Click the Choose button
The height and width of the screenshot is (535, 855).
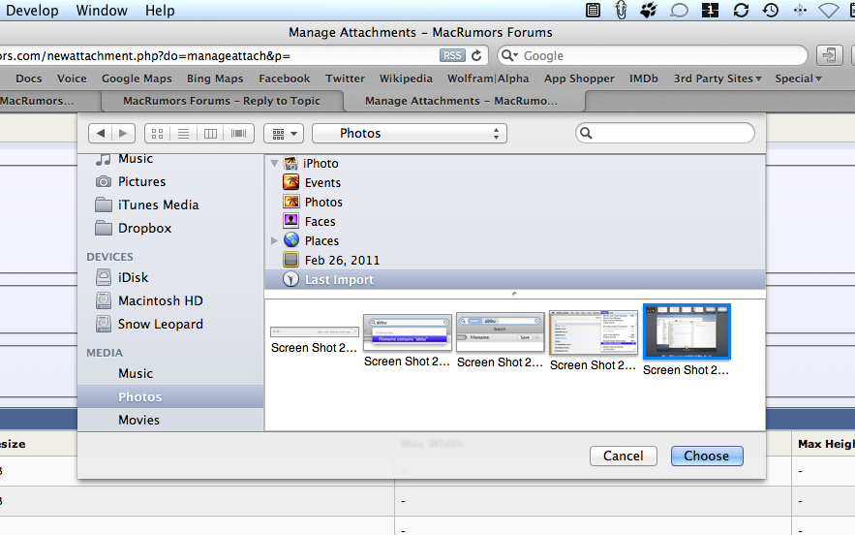[x=707, y=456]
